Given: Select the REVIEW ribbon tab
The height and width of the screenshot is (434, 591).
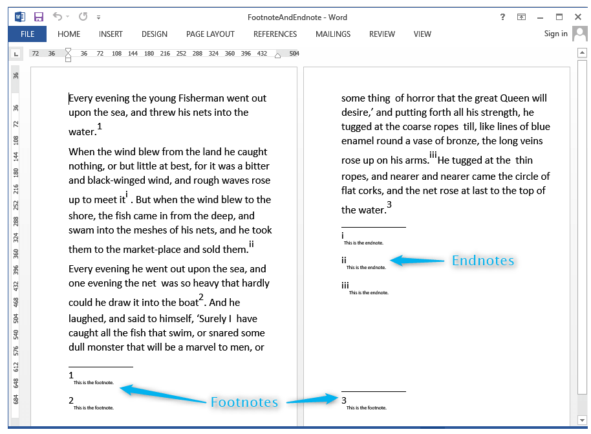Looking at the screenshot, I should (x=381, y=34).
